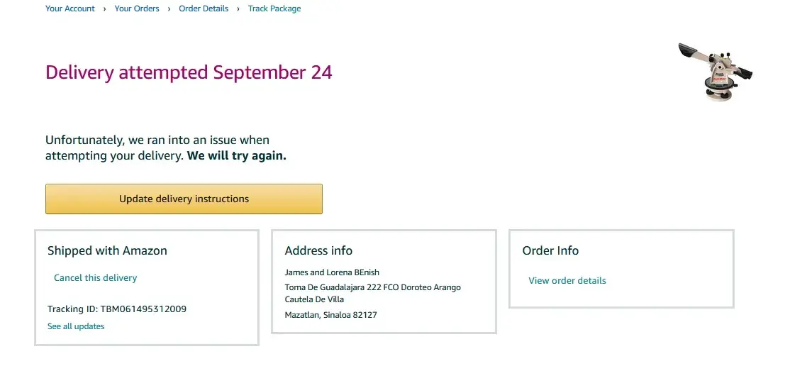Click the Shipped with Amazon heading
This screenshot has height=371, width=785.
click(x=107, y=250)
